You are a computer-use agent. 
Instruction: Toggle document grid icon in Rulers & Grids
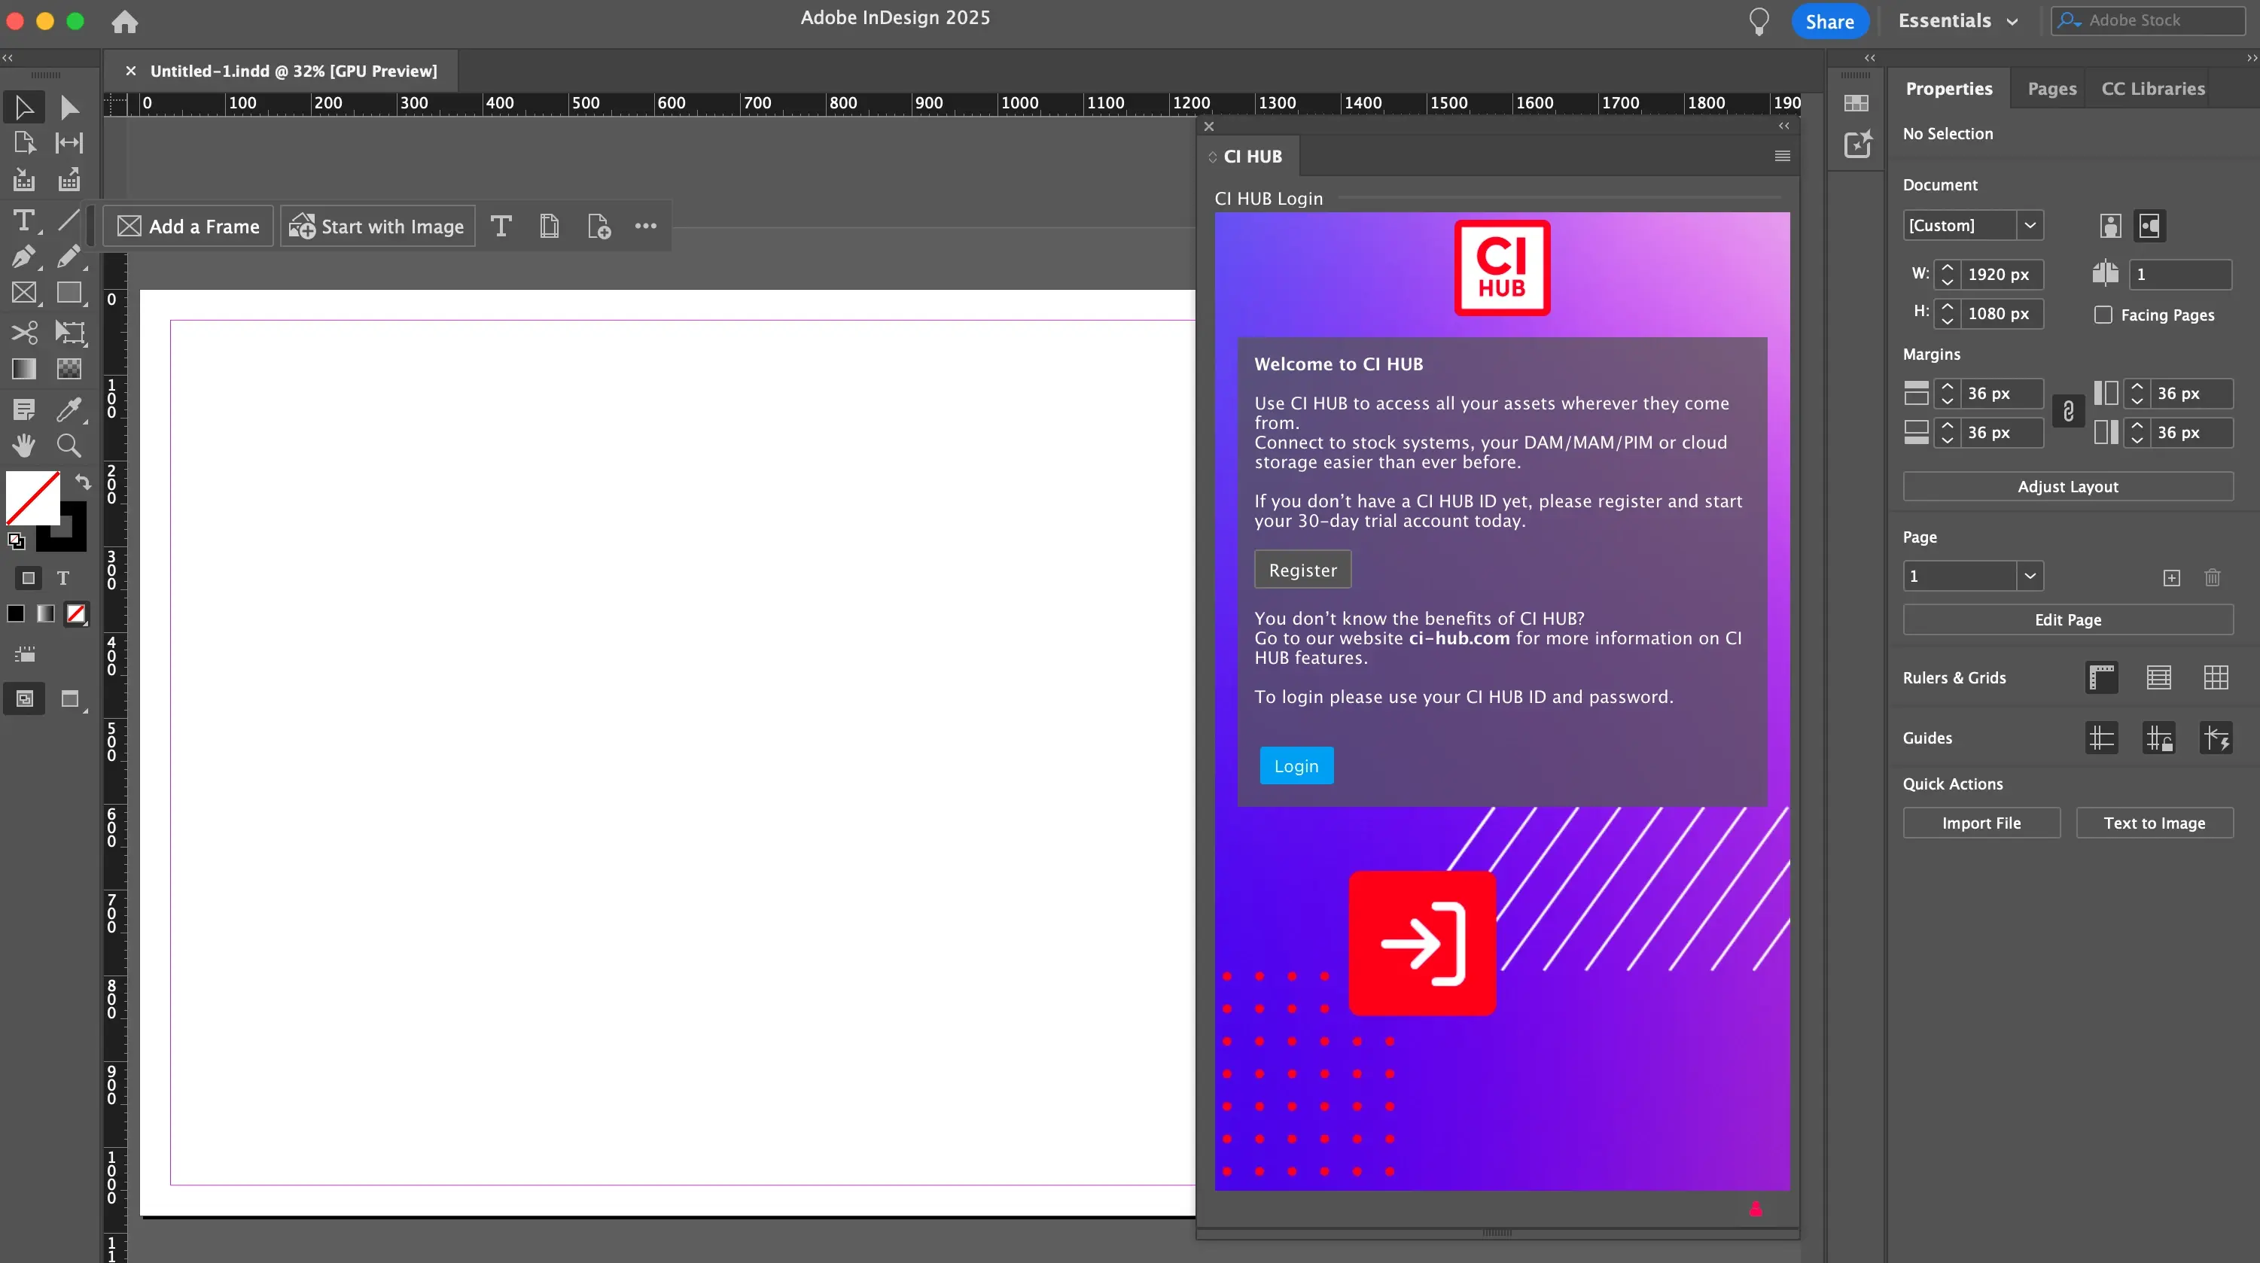point(2216,678)
